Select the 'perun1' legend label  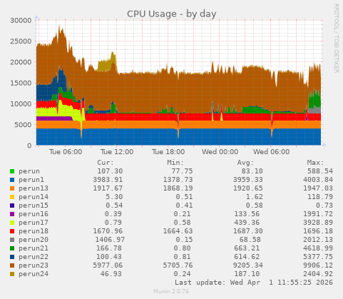(x=31, y=180)
